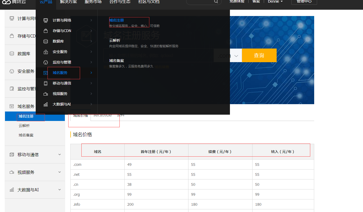Click 移动与通信 phone icon in dark dropdown menu
The image size is (363, 212).
point(46,83)
